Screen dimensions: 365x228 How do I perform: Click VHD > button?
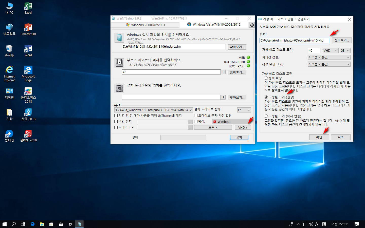pyautogui.click(x=243, y=127)
